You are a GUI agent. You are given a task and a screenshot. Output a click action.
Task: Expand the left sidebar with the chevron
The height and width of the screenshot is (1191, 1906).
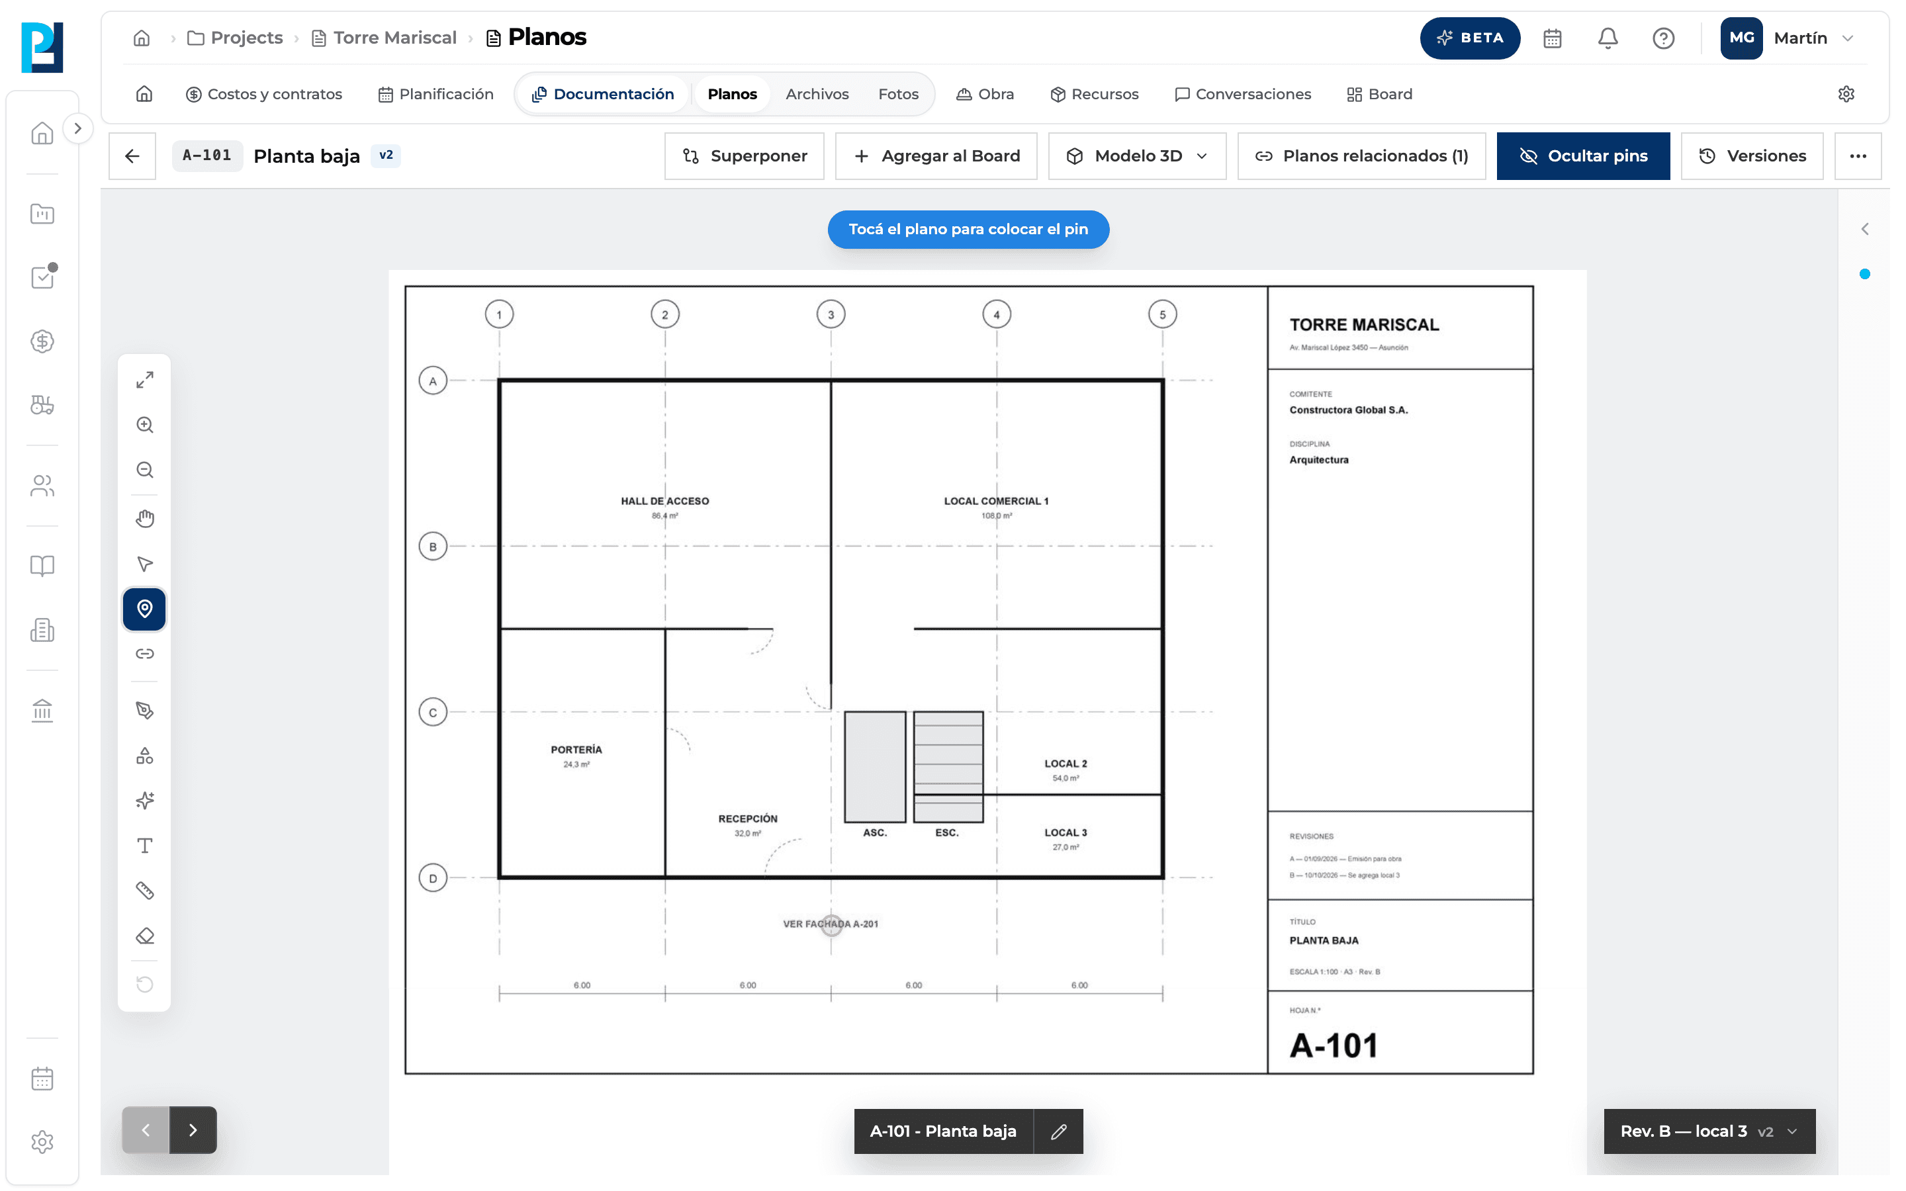(77, 128)
